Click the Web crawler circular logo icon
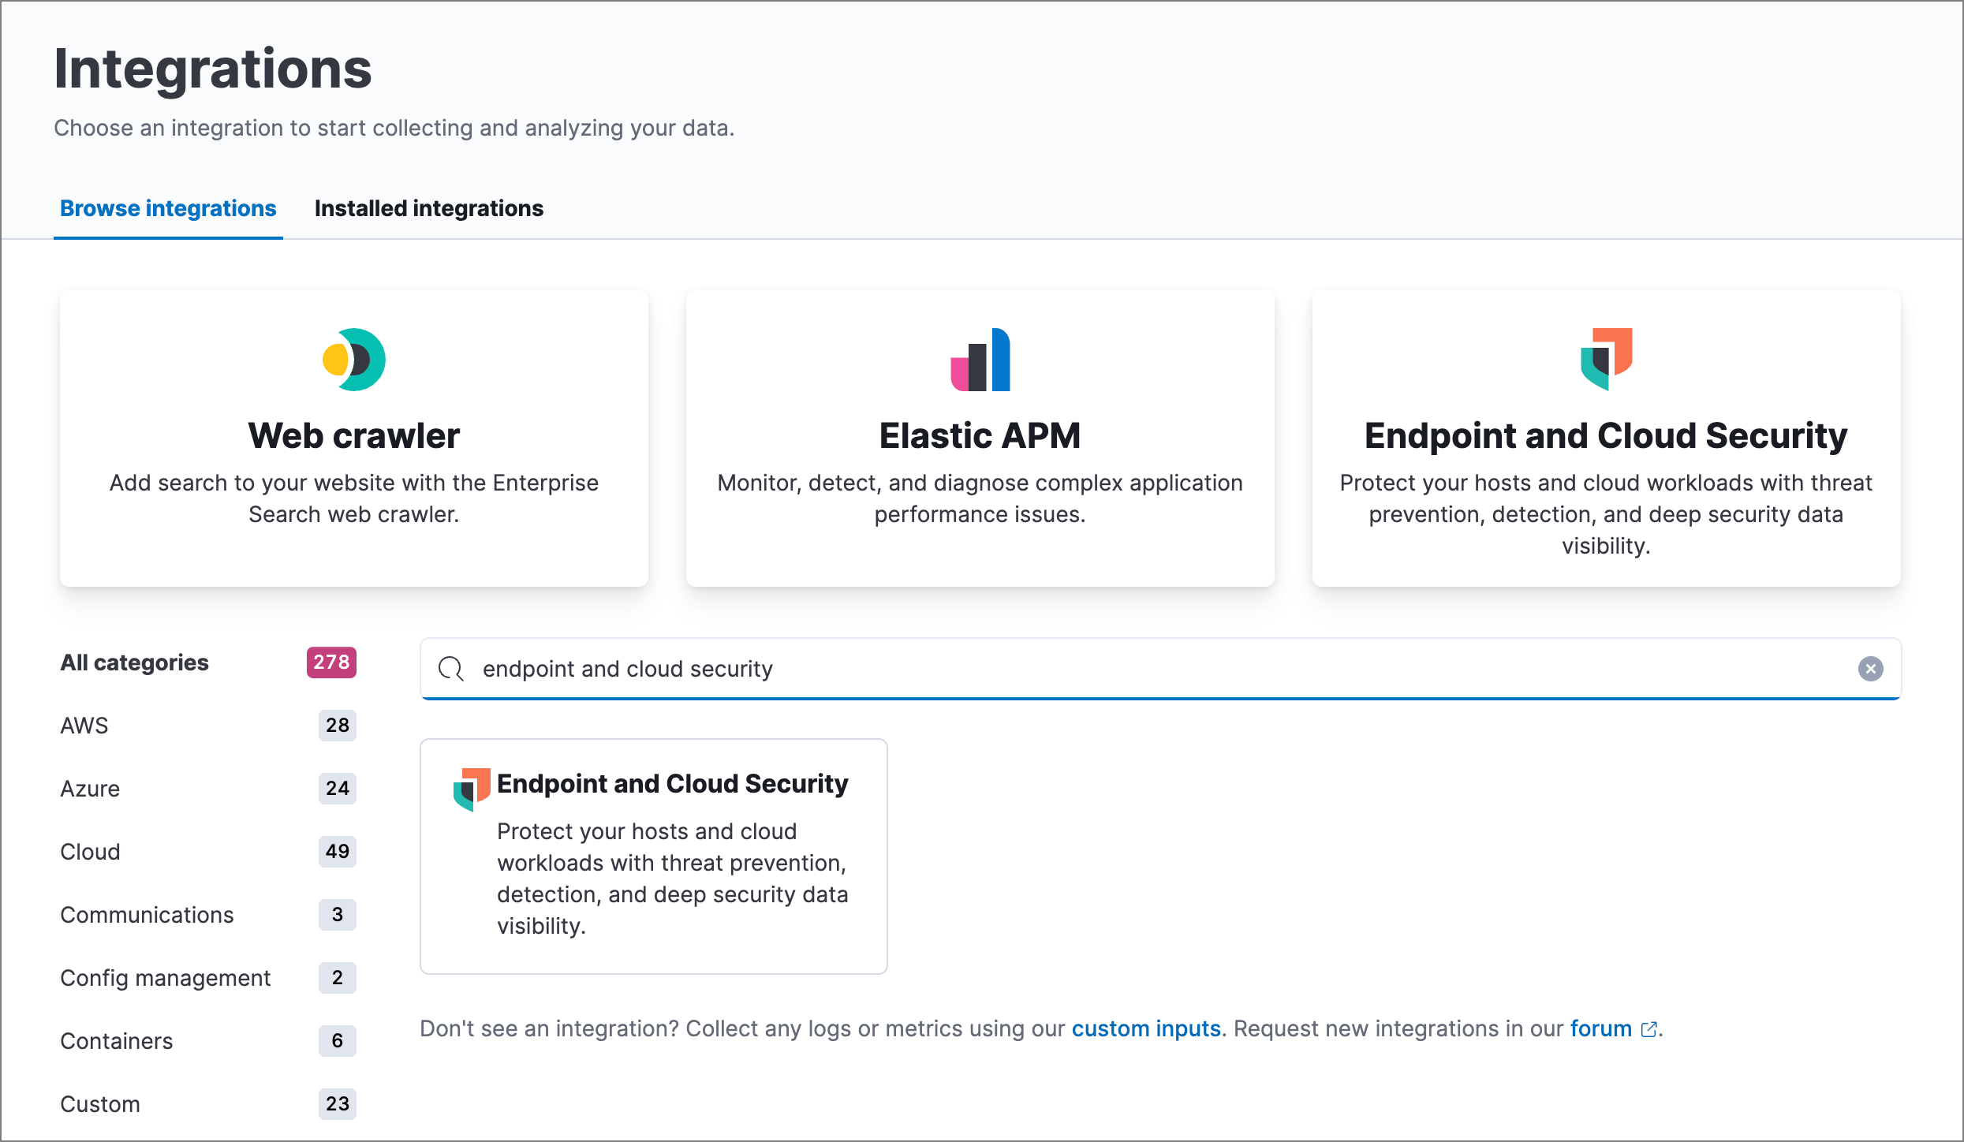Viewport: 1964px width, 1142px height. click(x=353, y=360)
